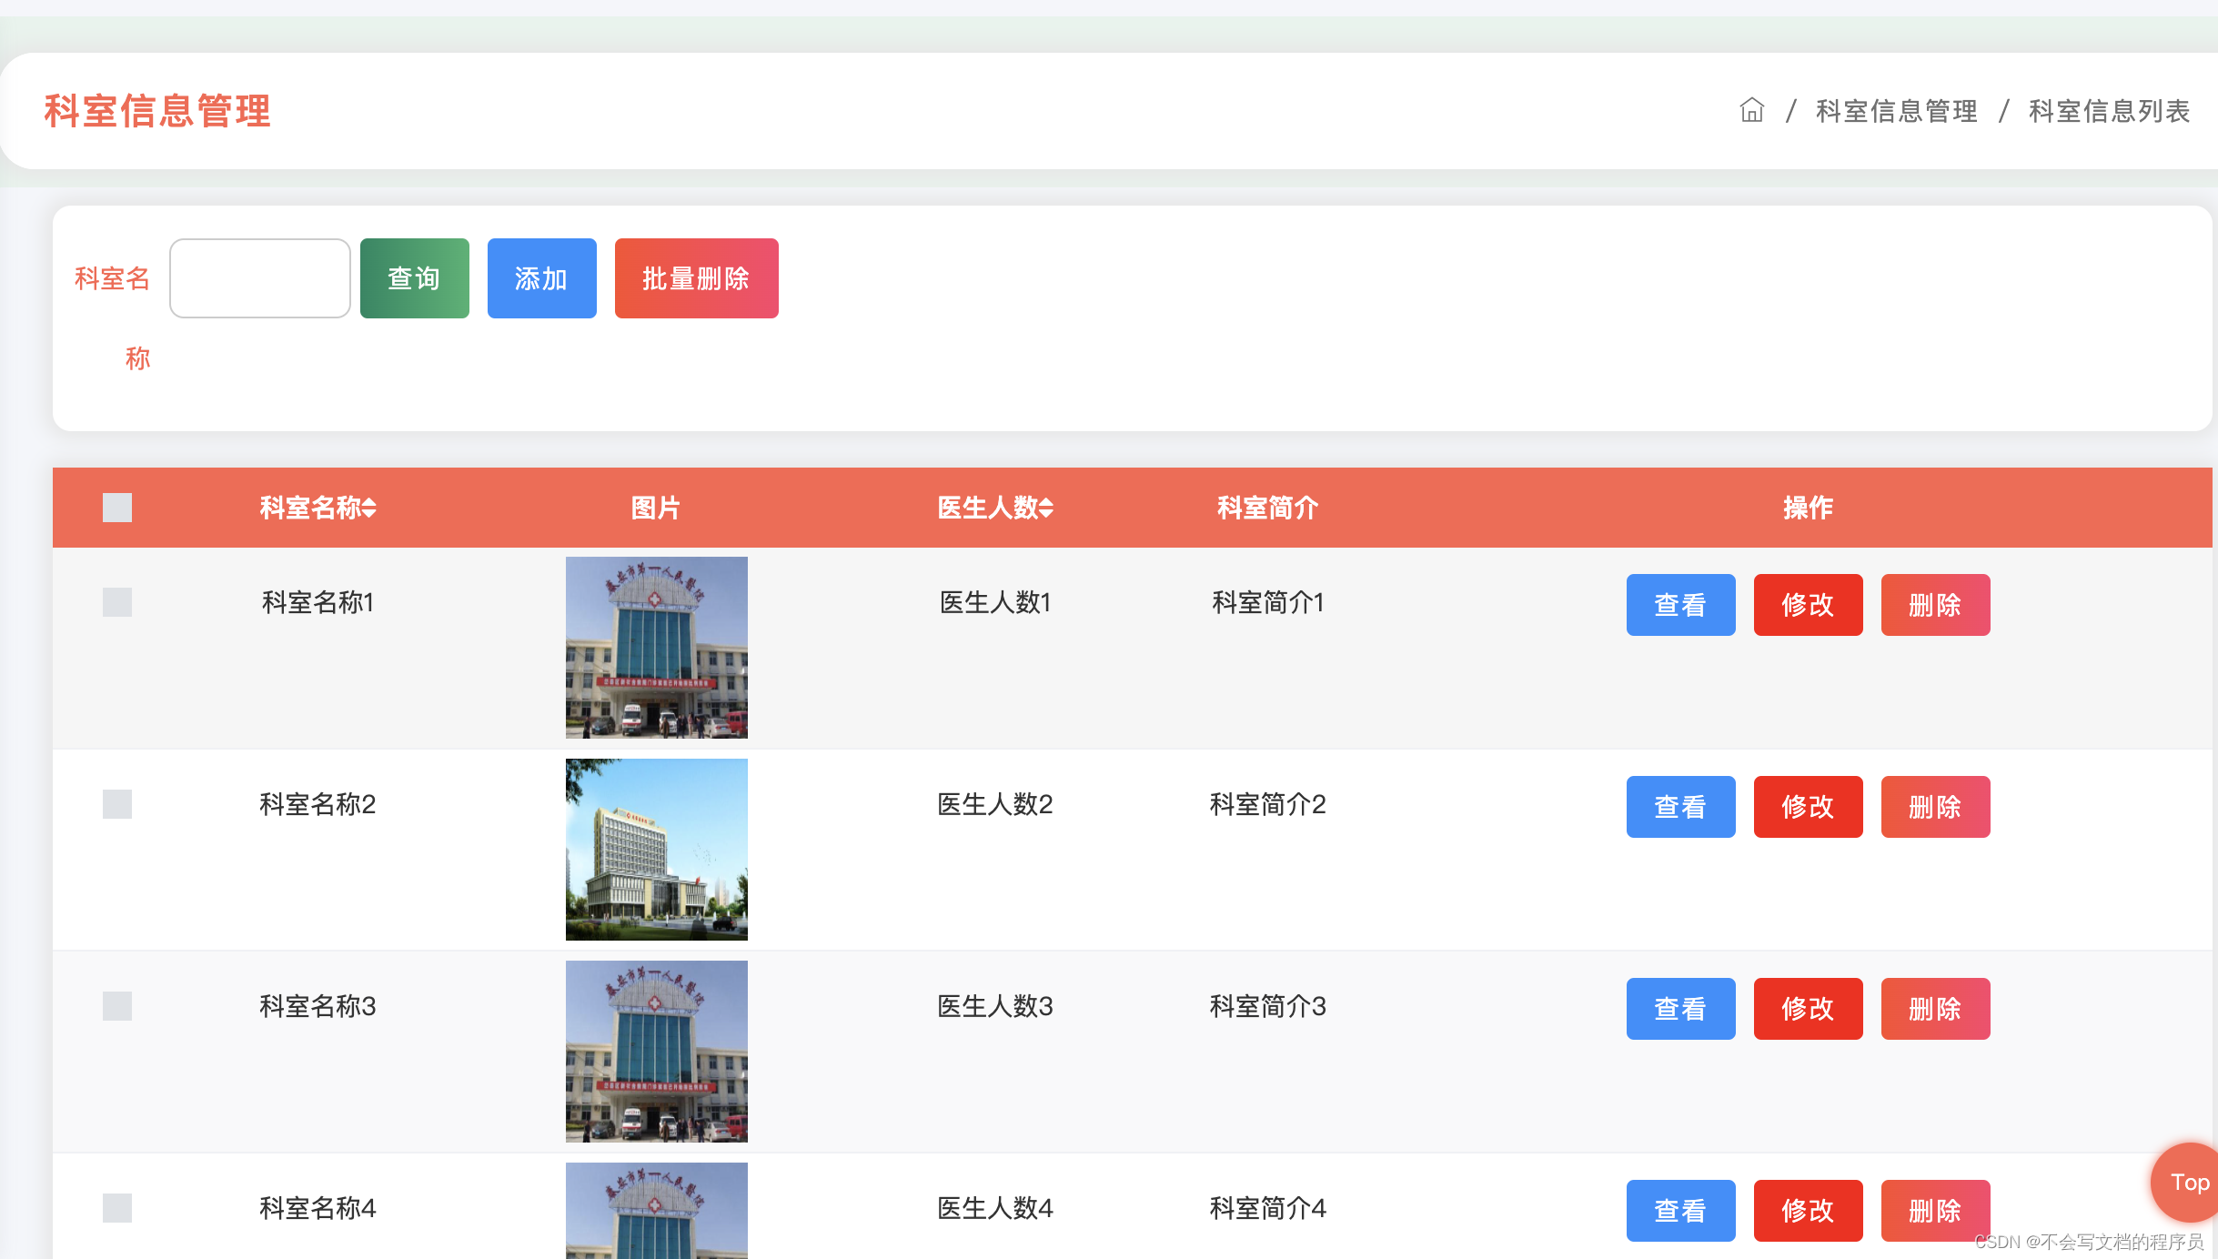Screen dimensions: 2218x1259
Task: Click 查看 button for 科室名称1
Action: click(1680, 604)
